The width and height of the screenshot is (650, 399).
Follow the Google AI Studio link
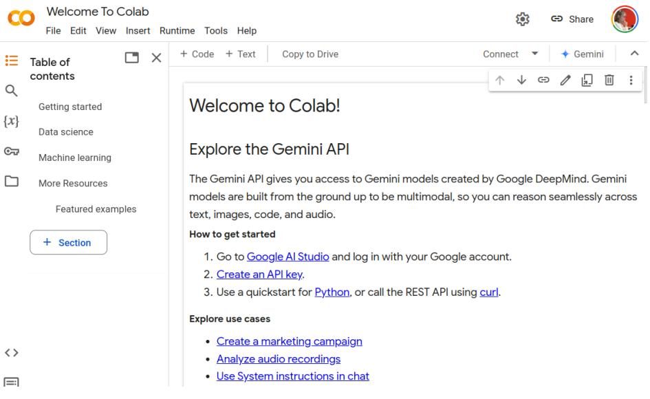pyautogui.click(x=288, y=257)
